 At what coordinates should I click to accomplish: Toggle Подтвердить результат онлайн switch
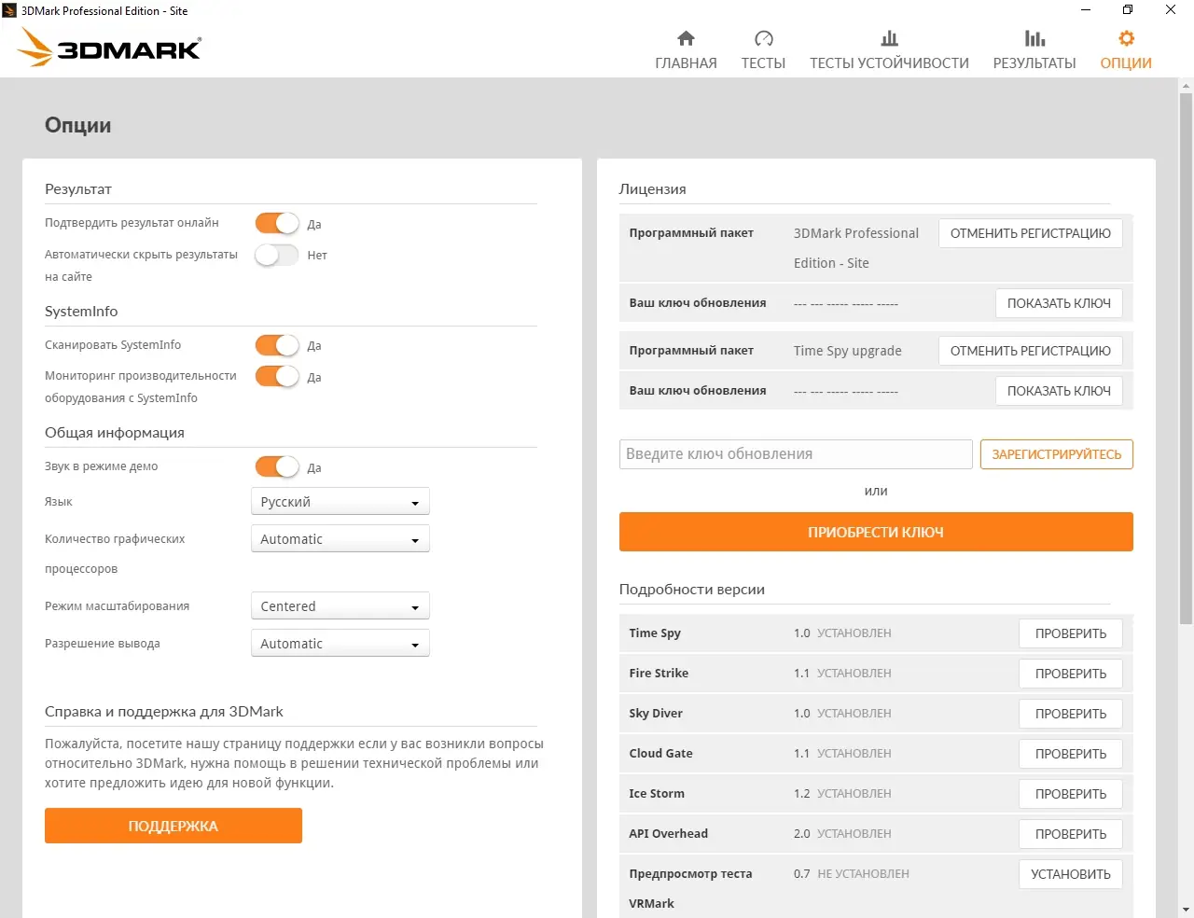[x=277, y=224]
